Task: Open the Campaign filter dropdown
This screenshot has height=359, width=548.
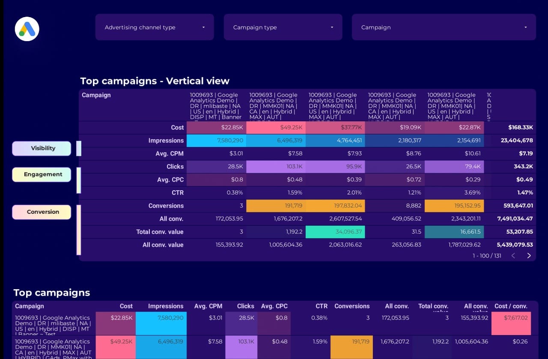Action: pos(444,27)
